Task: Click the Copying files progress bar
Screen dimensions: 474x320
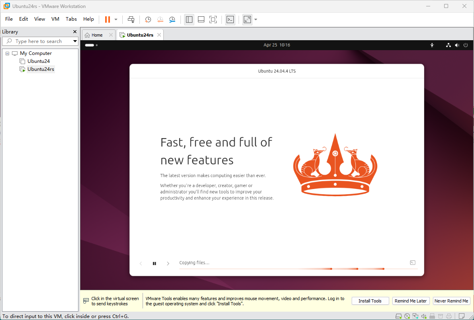Action: (x=299, y=269)
